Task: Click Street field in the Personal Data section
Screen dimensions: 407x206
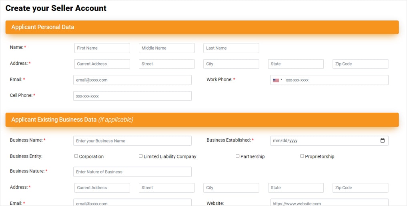Action: [x=166, y=64]
